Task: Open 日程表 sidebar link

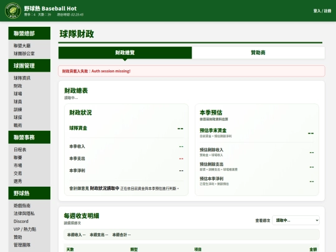Action: (x=20, y=150)
